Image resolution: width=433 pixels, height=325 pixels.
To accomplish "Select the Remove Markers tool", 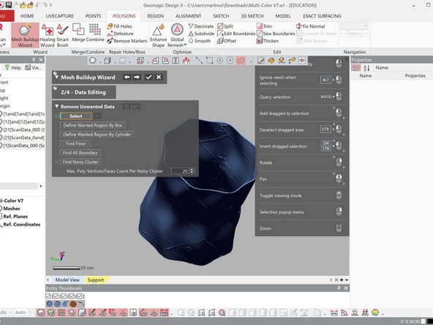I will click(127, 41).
